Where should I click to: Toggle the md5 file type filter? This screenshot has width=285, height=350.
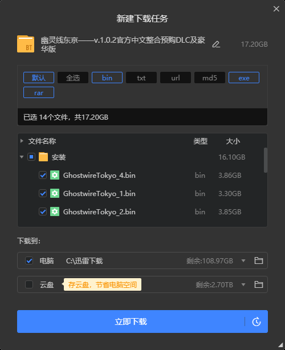pos(210,78)
